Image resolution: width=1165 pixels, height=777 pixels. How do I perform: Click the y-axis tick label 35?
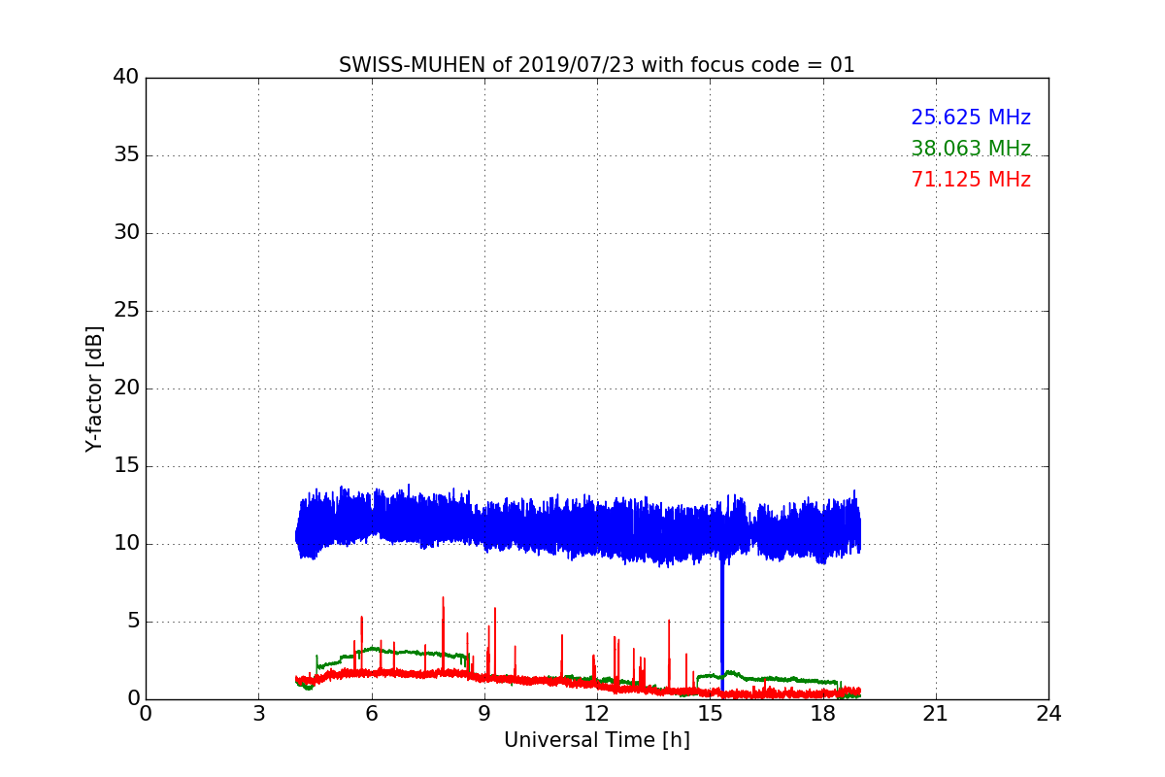(x=125, y=155)
